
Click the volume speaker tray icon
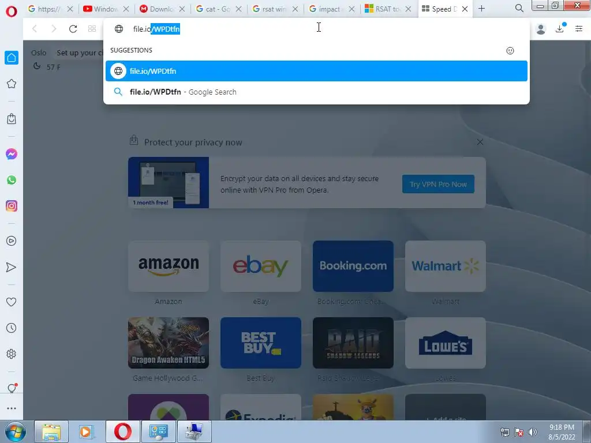(x=533, y=431)
